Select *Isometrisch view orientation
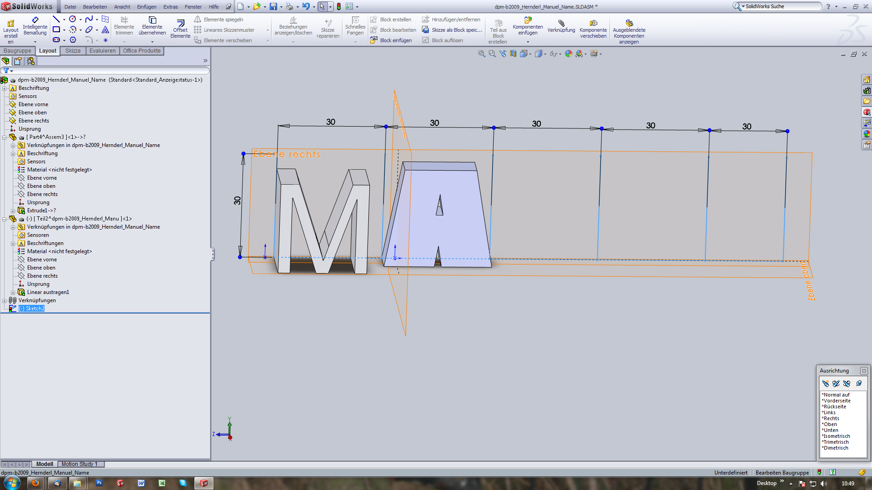Viewport: 872px width, 490px height. (x=837, y=436)
